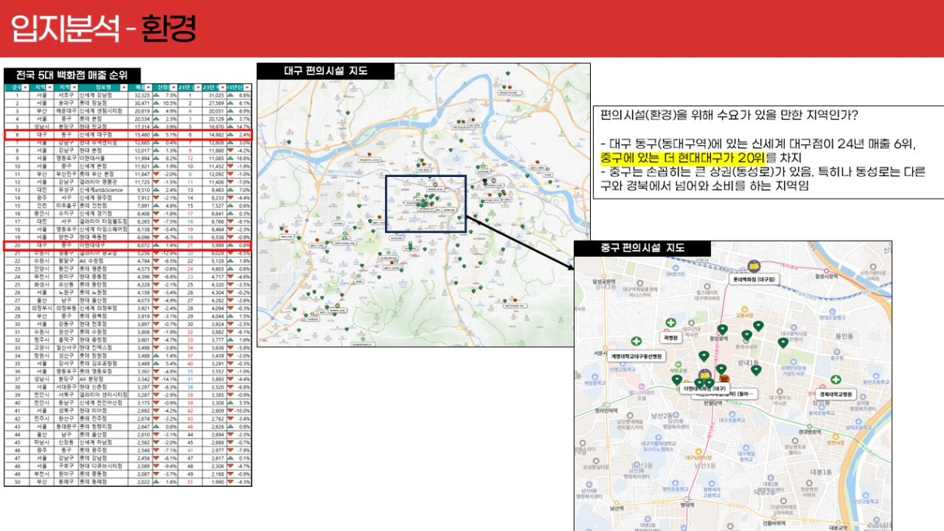Click the 입지분석 - 환경 slide title
Image resolution: width=944 pixels, height=531 pixels.
[x=102, y=28]
